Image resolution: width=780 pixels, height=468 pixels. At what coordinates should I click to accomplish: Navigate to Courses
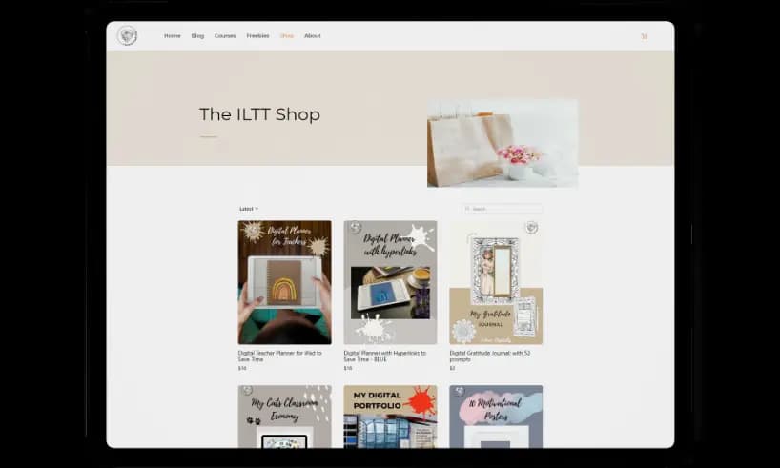[x=225, y=36]
